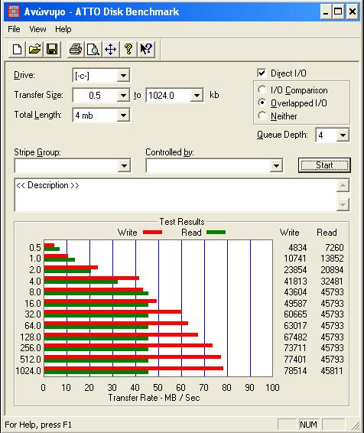364x433 pixels.
Task: Maximize the ATTO Disk Benchmark window
Action: tap(338, 12)
